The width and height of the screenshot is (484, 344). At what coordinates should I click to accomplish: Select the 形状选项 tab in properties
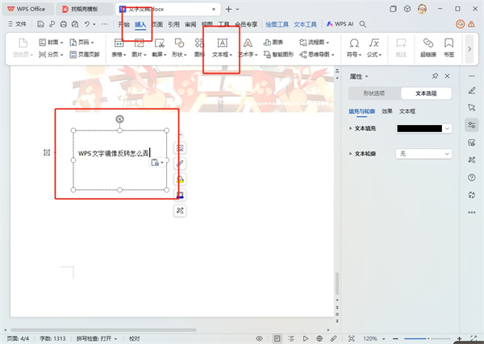click(x=374, y=93)
